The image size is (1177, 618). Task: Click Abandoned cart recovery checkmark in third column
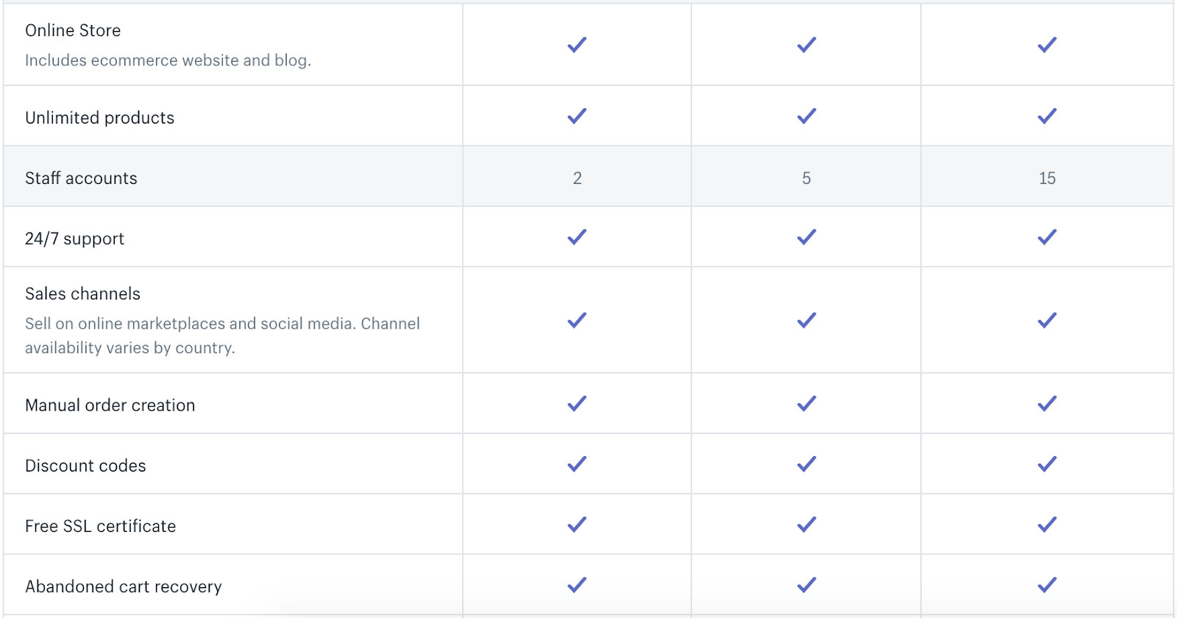[x=1047, y=585]
